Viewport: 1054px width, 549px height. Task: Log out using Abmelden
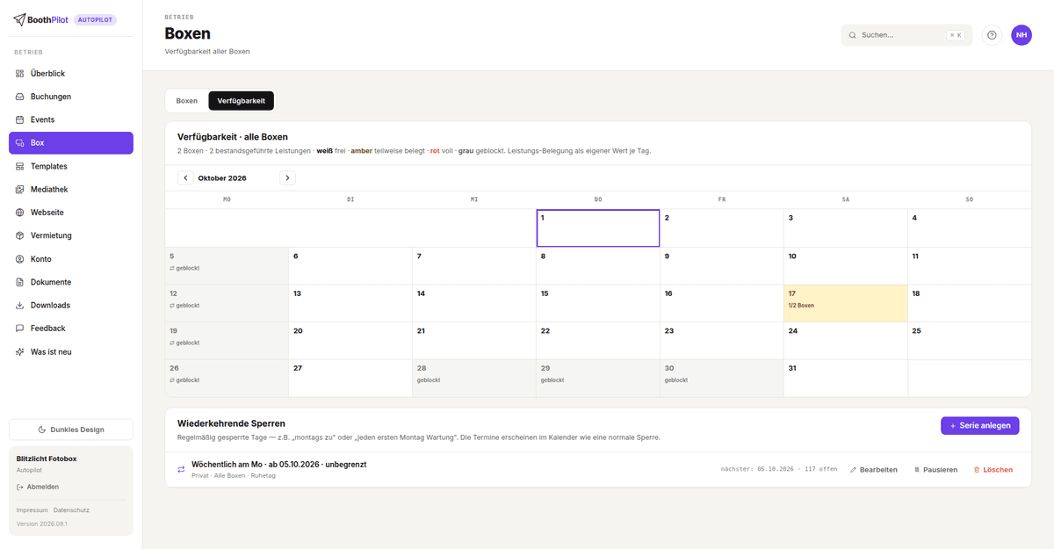coord(38,487)
